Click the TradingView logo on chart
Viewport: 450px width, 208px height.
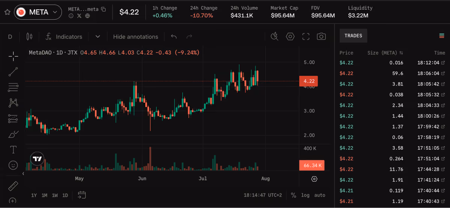(37, 159)
